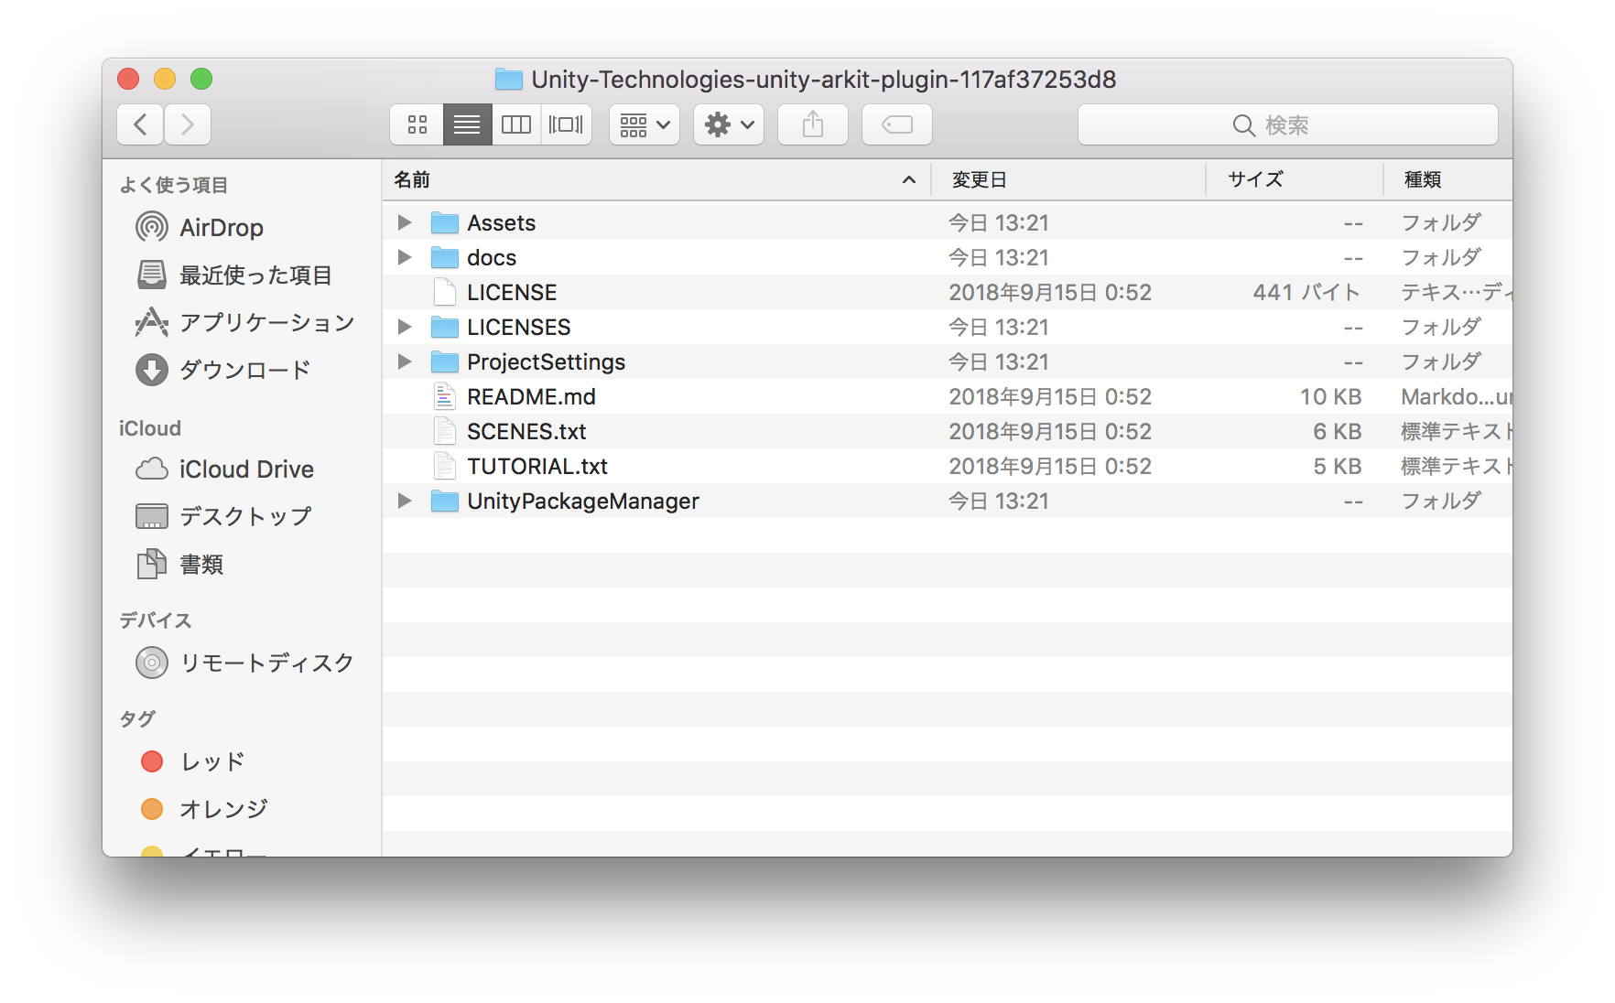This screenshot has width=1615, height=1003.
Task: Navigate back with the left arrow
Action: [x=141, y=124]
